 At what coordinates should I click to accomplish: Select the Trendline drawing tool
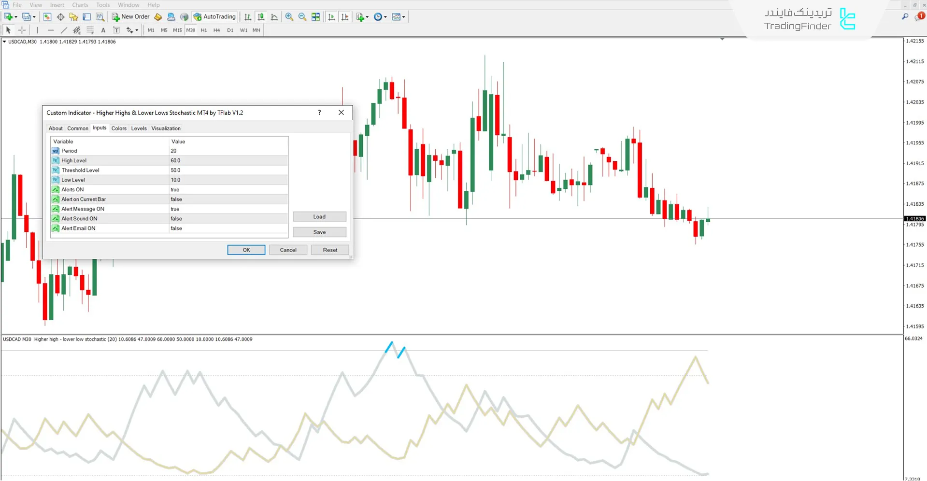point(63,30)
